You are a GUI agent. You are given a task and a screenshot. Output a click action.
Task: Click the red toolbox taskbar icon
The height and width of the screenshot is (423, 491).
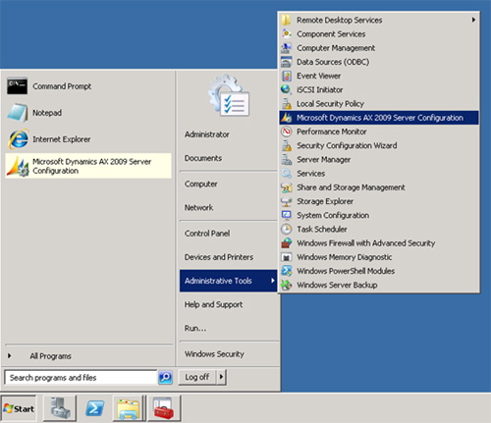coord(164,408)
